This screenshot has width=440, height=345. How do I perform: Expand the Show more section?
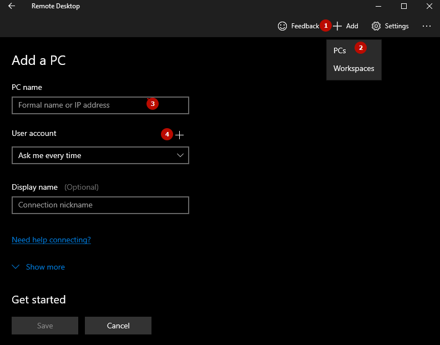pos(38,267)
